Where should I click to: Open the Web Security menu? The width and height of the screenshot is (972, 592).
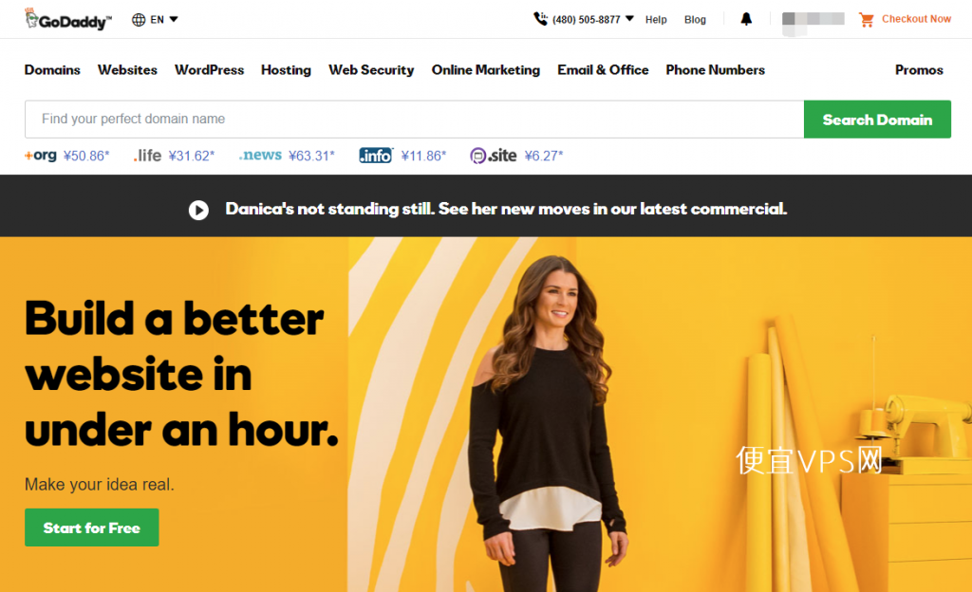[x=371, y=70]
